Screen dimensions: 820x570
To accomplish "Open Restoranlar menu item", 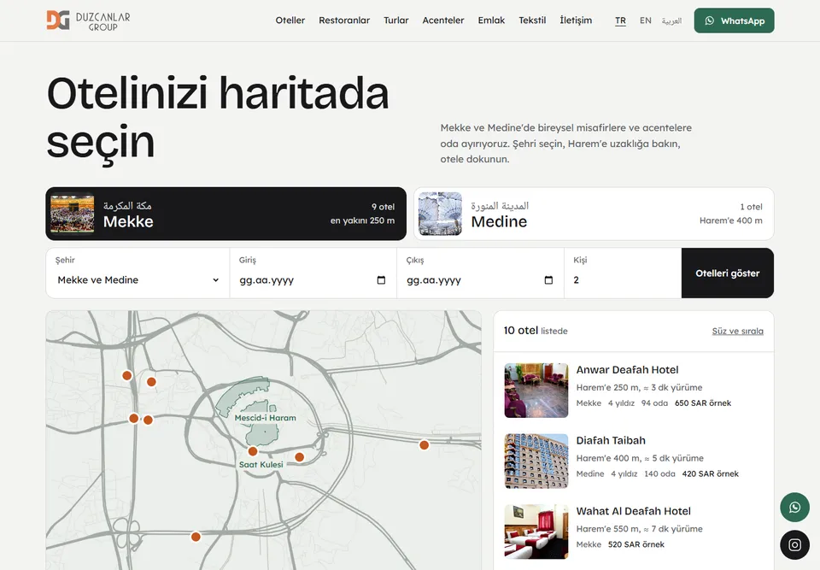I will (x=344, y=21).
